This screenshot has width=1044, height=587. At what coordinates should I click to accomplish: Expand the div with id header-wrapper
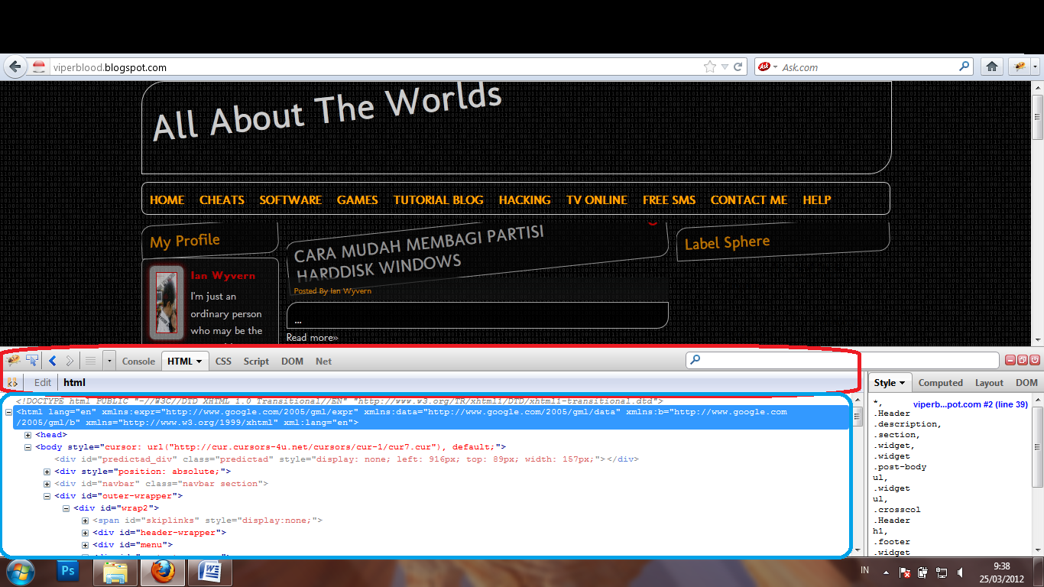tap(84, 532)
